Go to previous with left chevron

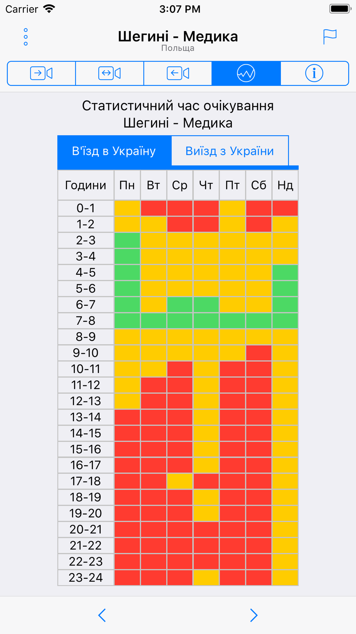click(x=102, y=615)
